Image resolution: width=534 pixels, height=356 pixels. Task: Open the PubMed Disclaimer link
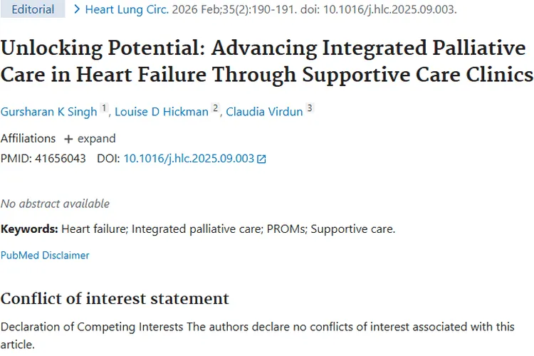tap(45, 255)
